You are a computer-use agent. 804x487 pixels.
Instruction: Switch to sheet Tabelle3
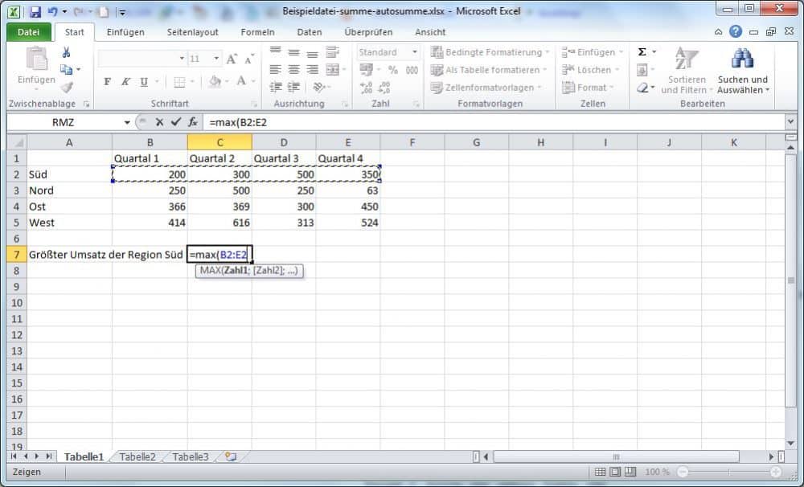point(191,456)
